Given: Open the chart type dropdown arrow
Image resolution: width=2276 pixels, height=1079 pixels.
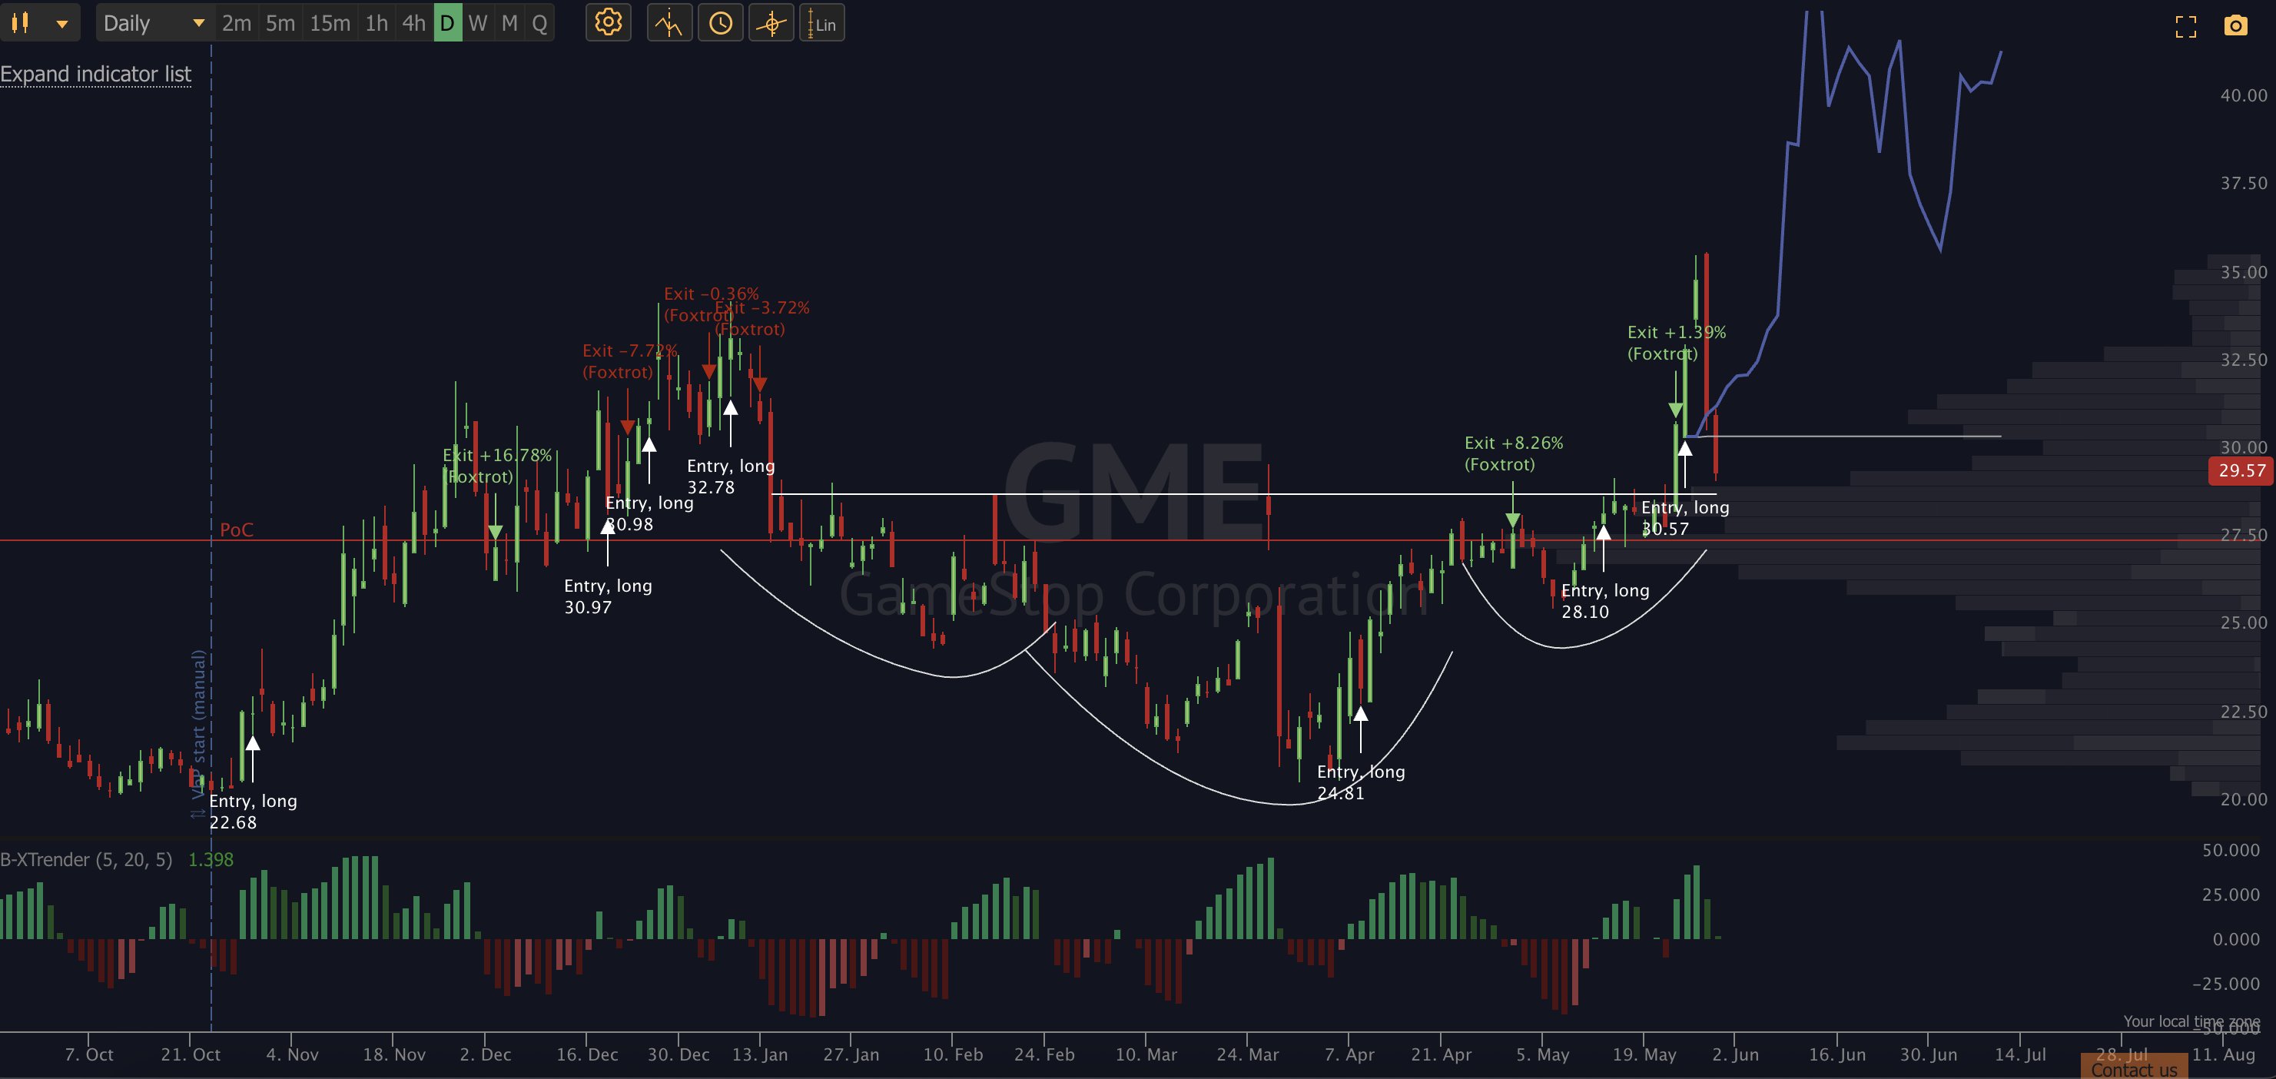Looking at the screenshot, I should point(61,24).
